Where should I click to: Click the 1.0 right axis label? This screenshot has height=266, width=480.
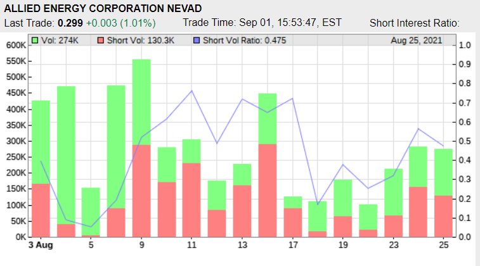pos(465,45)
